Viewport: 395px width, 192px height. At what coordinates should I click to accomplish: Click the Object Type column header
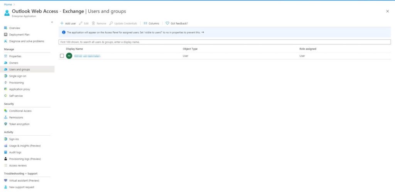tap(190, 49)
